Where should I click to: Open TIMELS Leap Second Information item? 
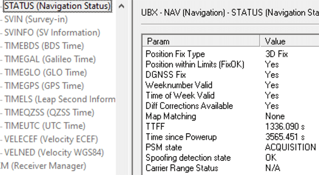tap(60, 99)
